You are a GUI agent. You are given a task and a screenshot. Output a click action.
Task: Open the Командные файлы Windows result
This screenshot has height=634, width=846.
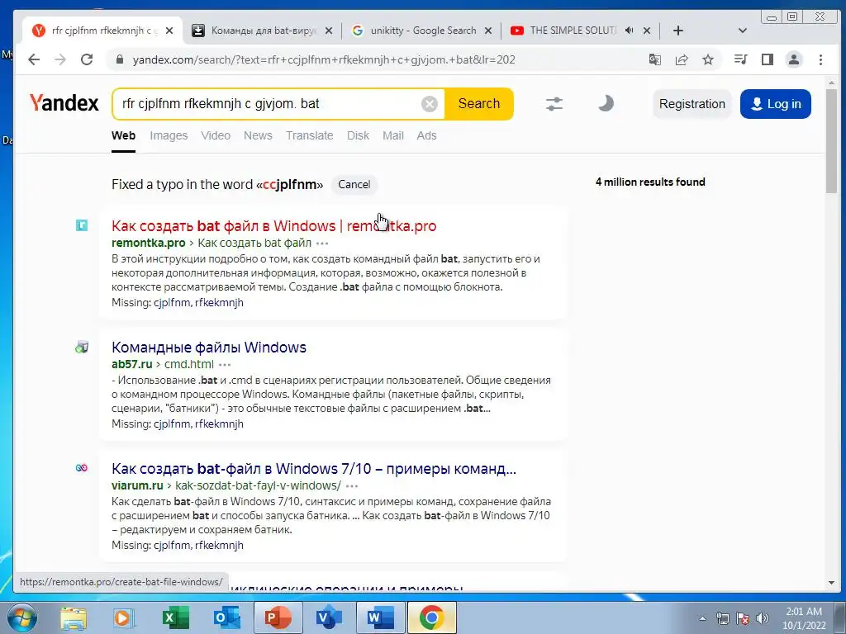[x=209, y=348]
